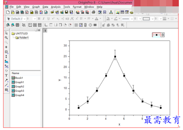This screenshot has width=183, height=130.
Task: Click the fill color bucket swatch
Action: pyautogui.click(x=108, y=18)
